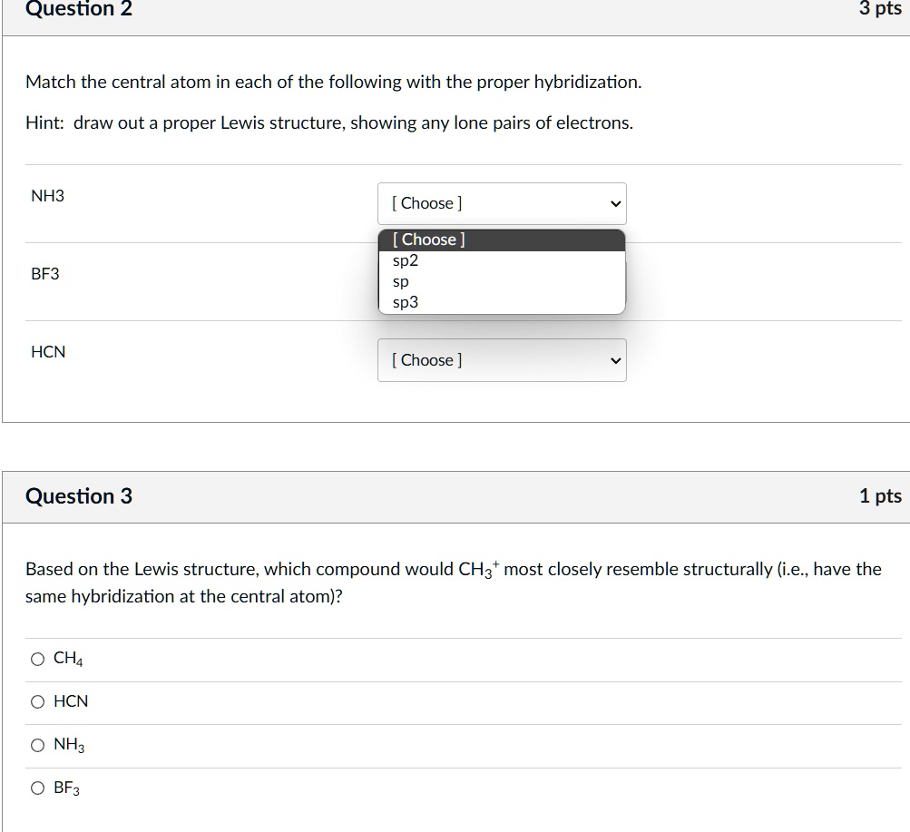The image size is (910, 832).
Task: Click the chevron arrow on the HCN dropdown
Action: pos(614,360)
